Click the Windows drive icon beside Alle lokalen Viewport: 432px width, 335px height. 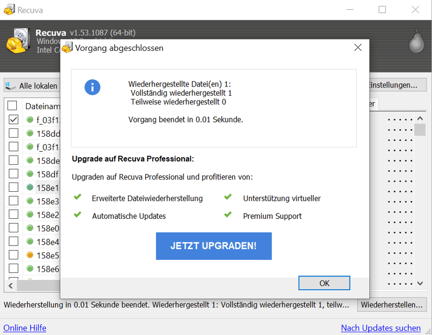(x=10, y=86)
